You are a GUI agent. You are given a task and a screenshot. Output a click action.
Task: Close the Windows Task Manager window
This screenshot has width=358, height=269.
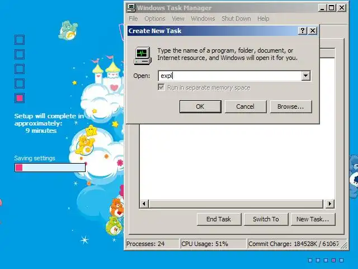coord(342,8)
